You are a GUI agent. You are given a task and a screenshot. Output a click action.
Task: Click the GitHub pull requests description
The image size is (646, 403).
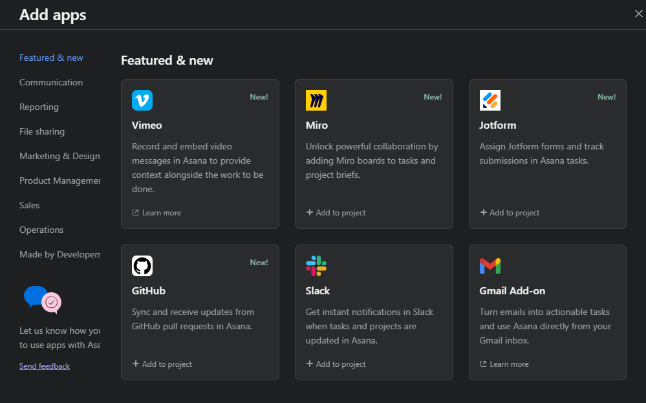point(193,320)
